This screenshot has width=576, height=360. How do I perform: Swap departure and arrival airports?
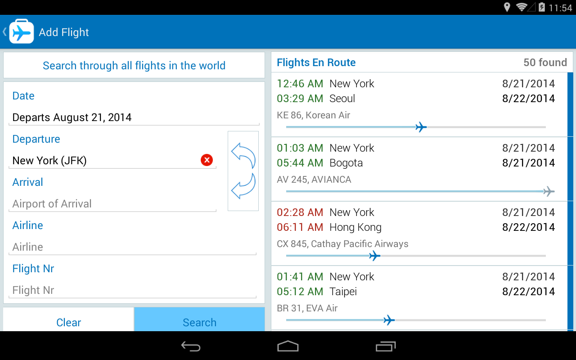click(x=243, y=171)
